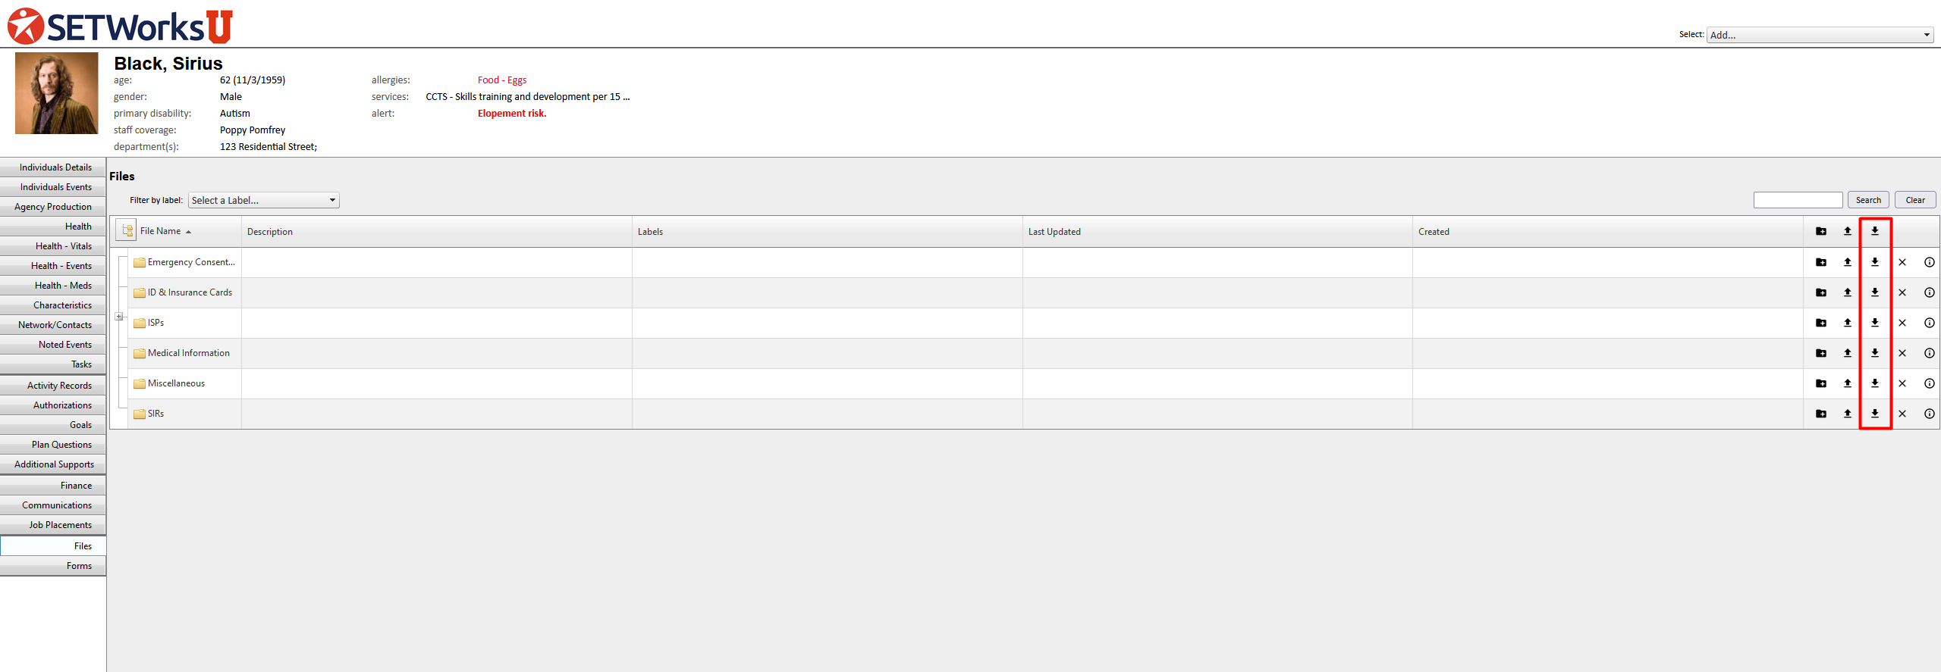
Task: Add a new folder from the header row
Action: (1820, 231)
